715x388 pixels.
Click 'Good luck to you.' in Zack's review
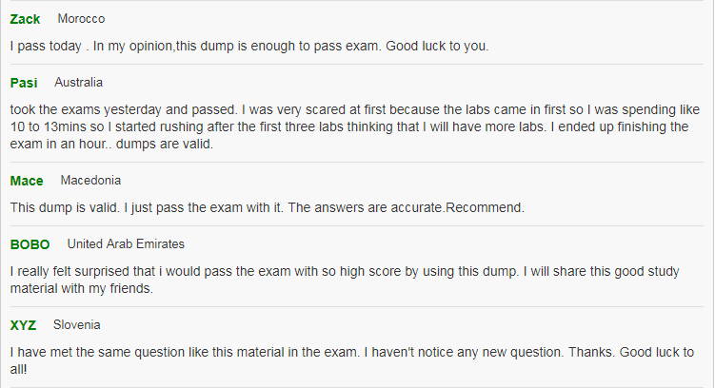437,46
